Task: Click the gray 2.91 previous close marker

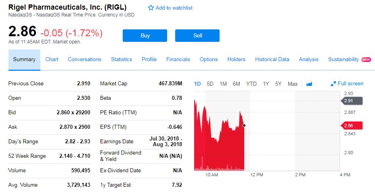Action: [x=352, y=101]
